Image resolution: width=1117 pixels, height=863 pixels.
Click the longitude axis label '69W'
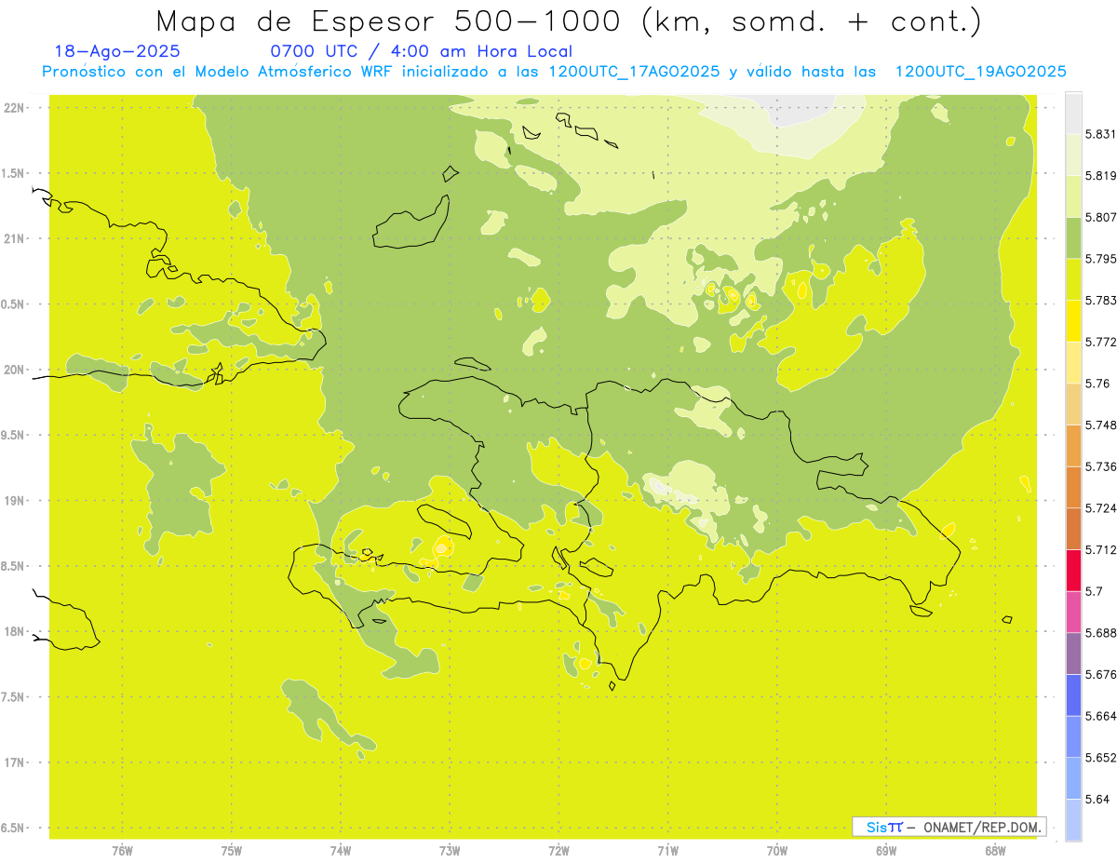(x=885, y=851)
